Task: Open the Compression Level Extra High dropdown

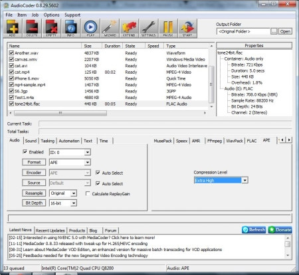Action: click(x=221, y=180)
